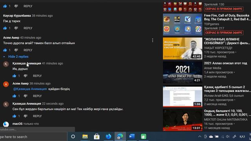Click the "МЕКТЕП OnLine МАТЕМАТИКА" channel name
This screenshot has width=251, height=141.
[x=226, y=119]
